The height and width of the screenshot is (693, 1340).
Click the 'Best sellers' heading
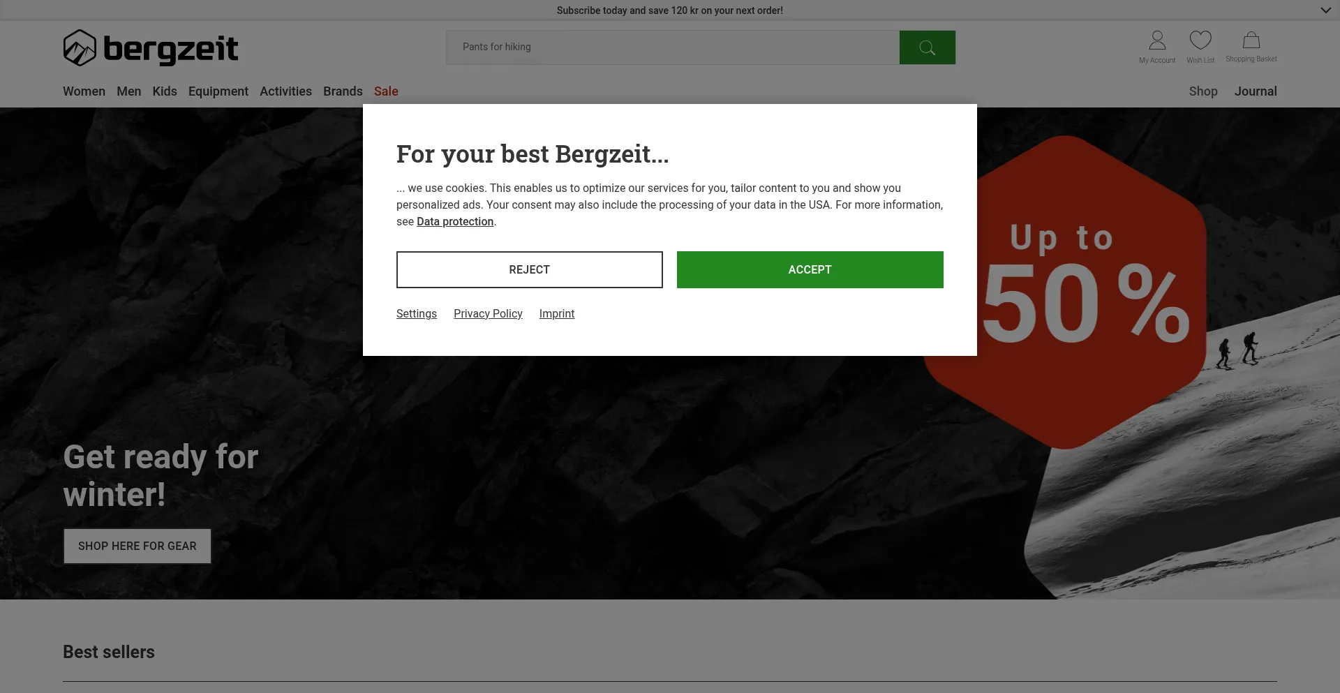tap(109, 652)
